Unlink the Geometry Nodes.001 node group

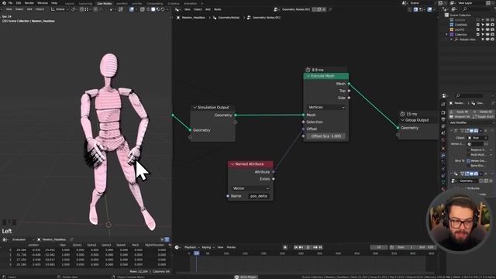[x=324, y=9]
